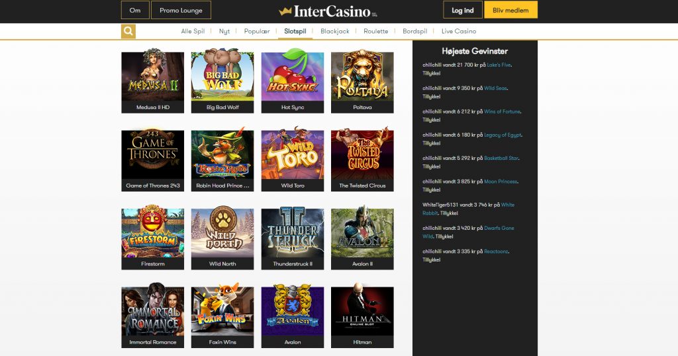
Task: Click the Bliv medlem button
Action: click(x=510, y=10)
